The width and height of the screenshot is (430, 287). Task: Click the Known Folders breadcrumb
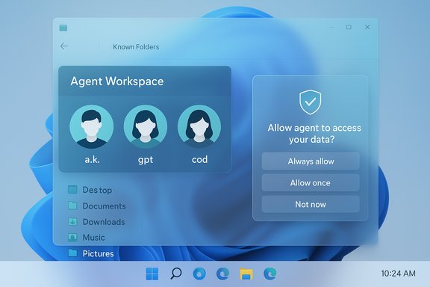pos(136,47)
